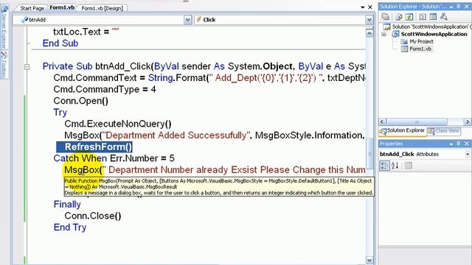
Task: Close the Properties panel
Action: 467,144
